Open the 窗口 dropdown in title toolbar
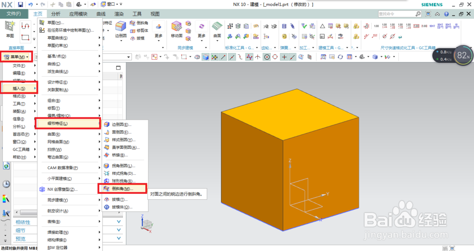Image resolution: width=474 pixels, height=251 pixels. 111,4
